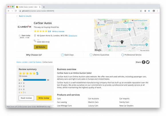Image resolution: width=166 pixels, height=116 pixels.
Task: Click the 5 star blue rating bar
Action: coord(35,80)
